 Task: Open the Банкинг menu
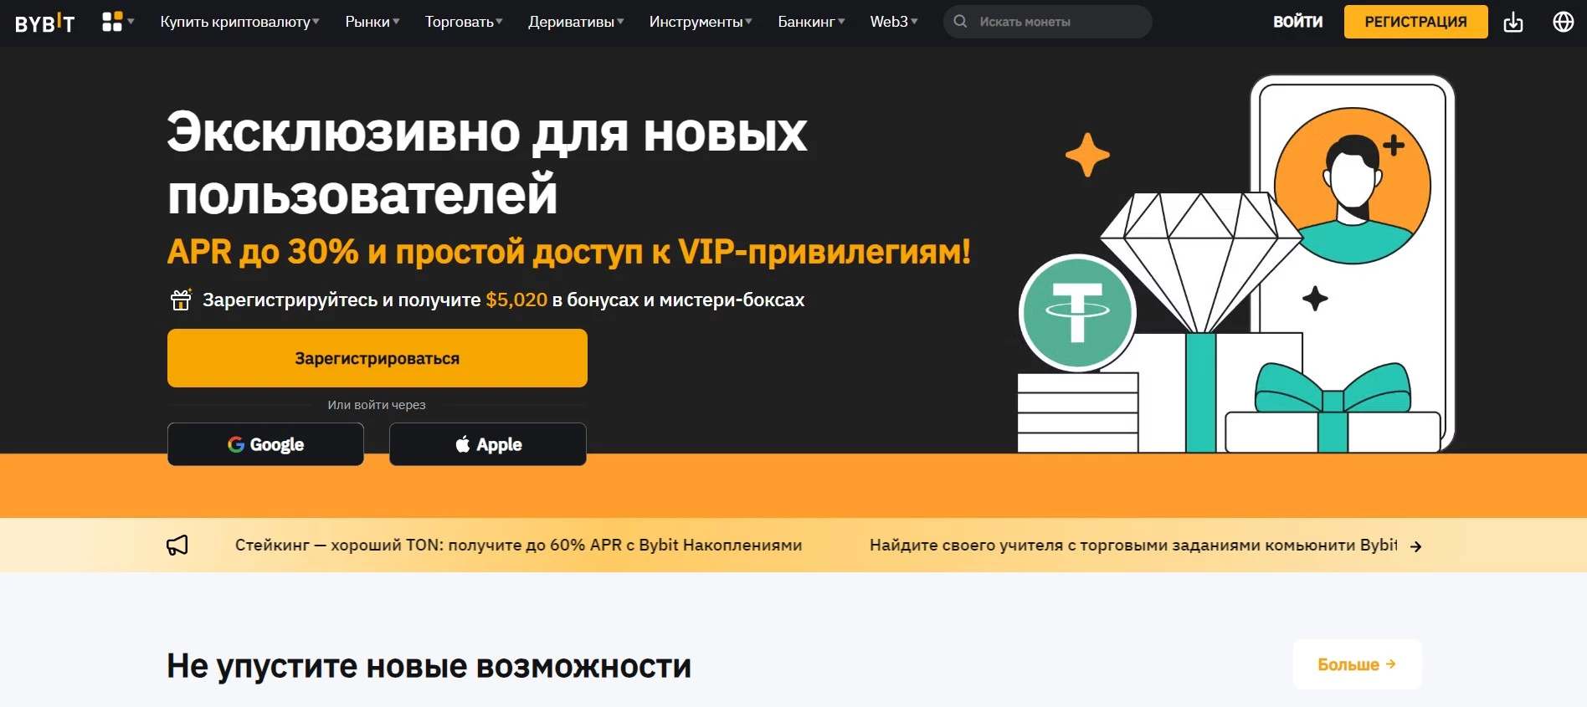point(811,22)
